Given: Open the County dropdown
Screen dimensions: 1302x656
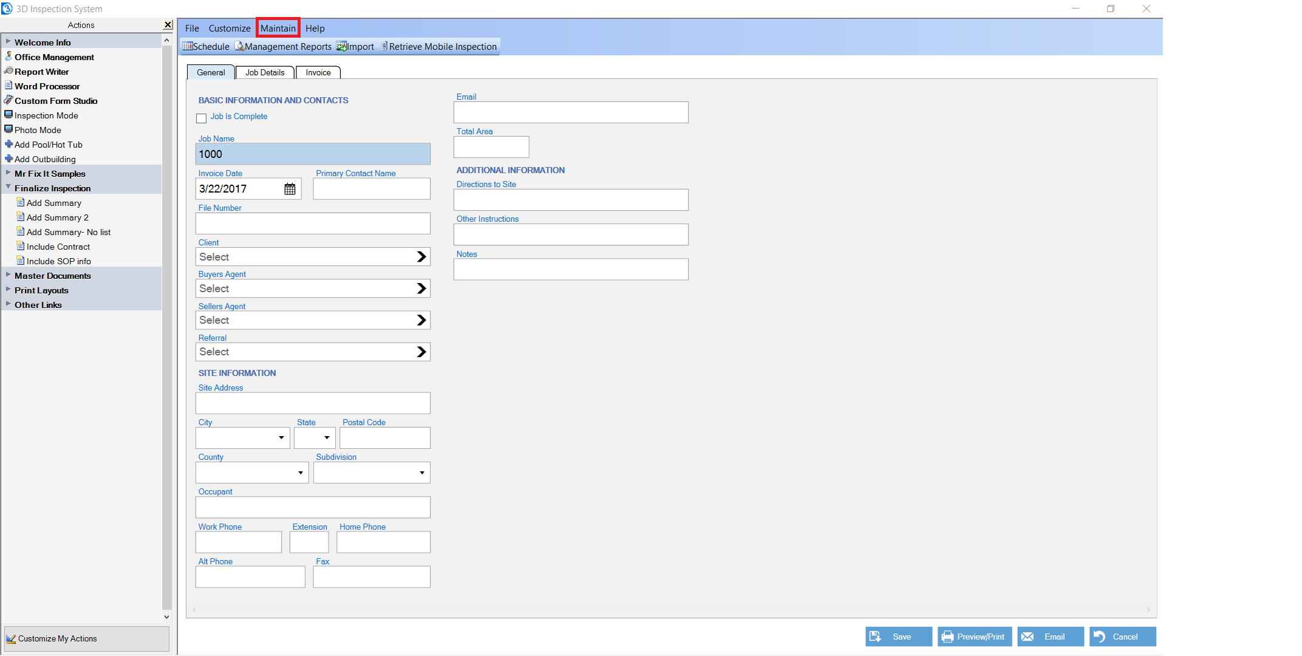Looking at the screenshot, I should pyautogui.click(x=301, y=473).
